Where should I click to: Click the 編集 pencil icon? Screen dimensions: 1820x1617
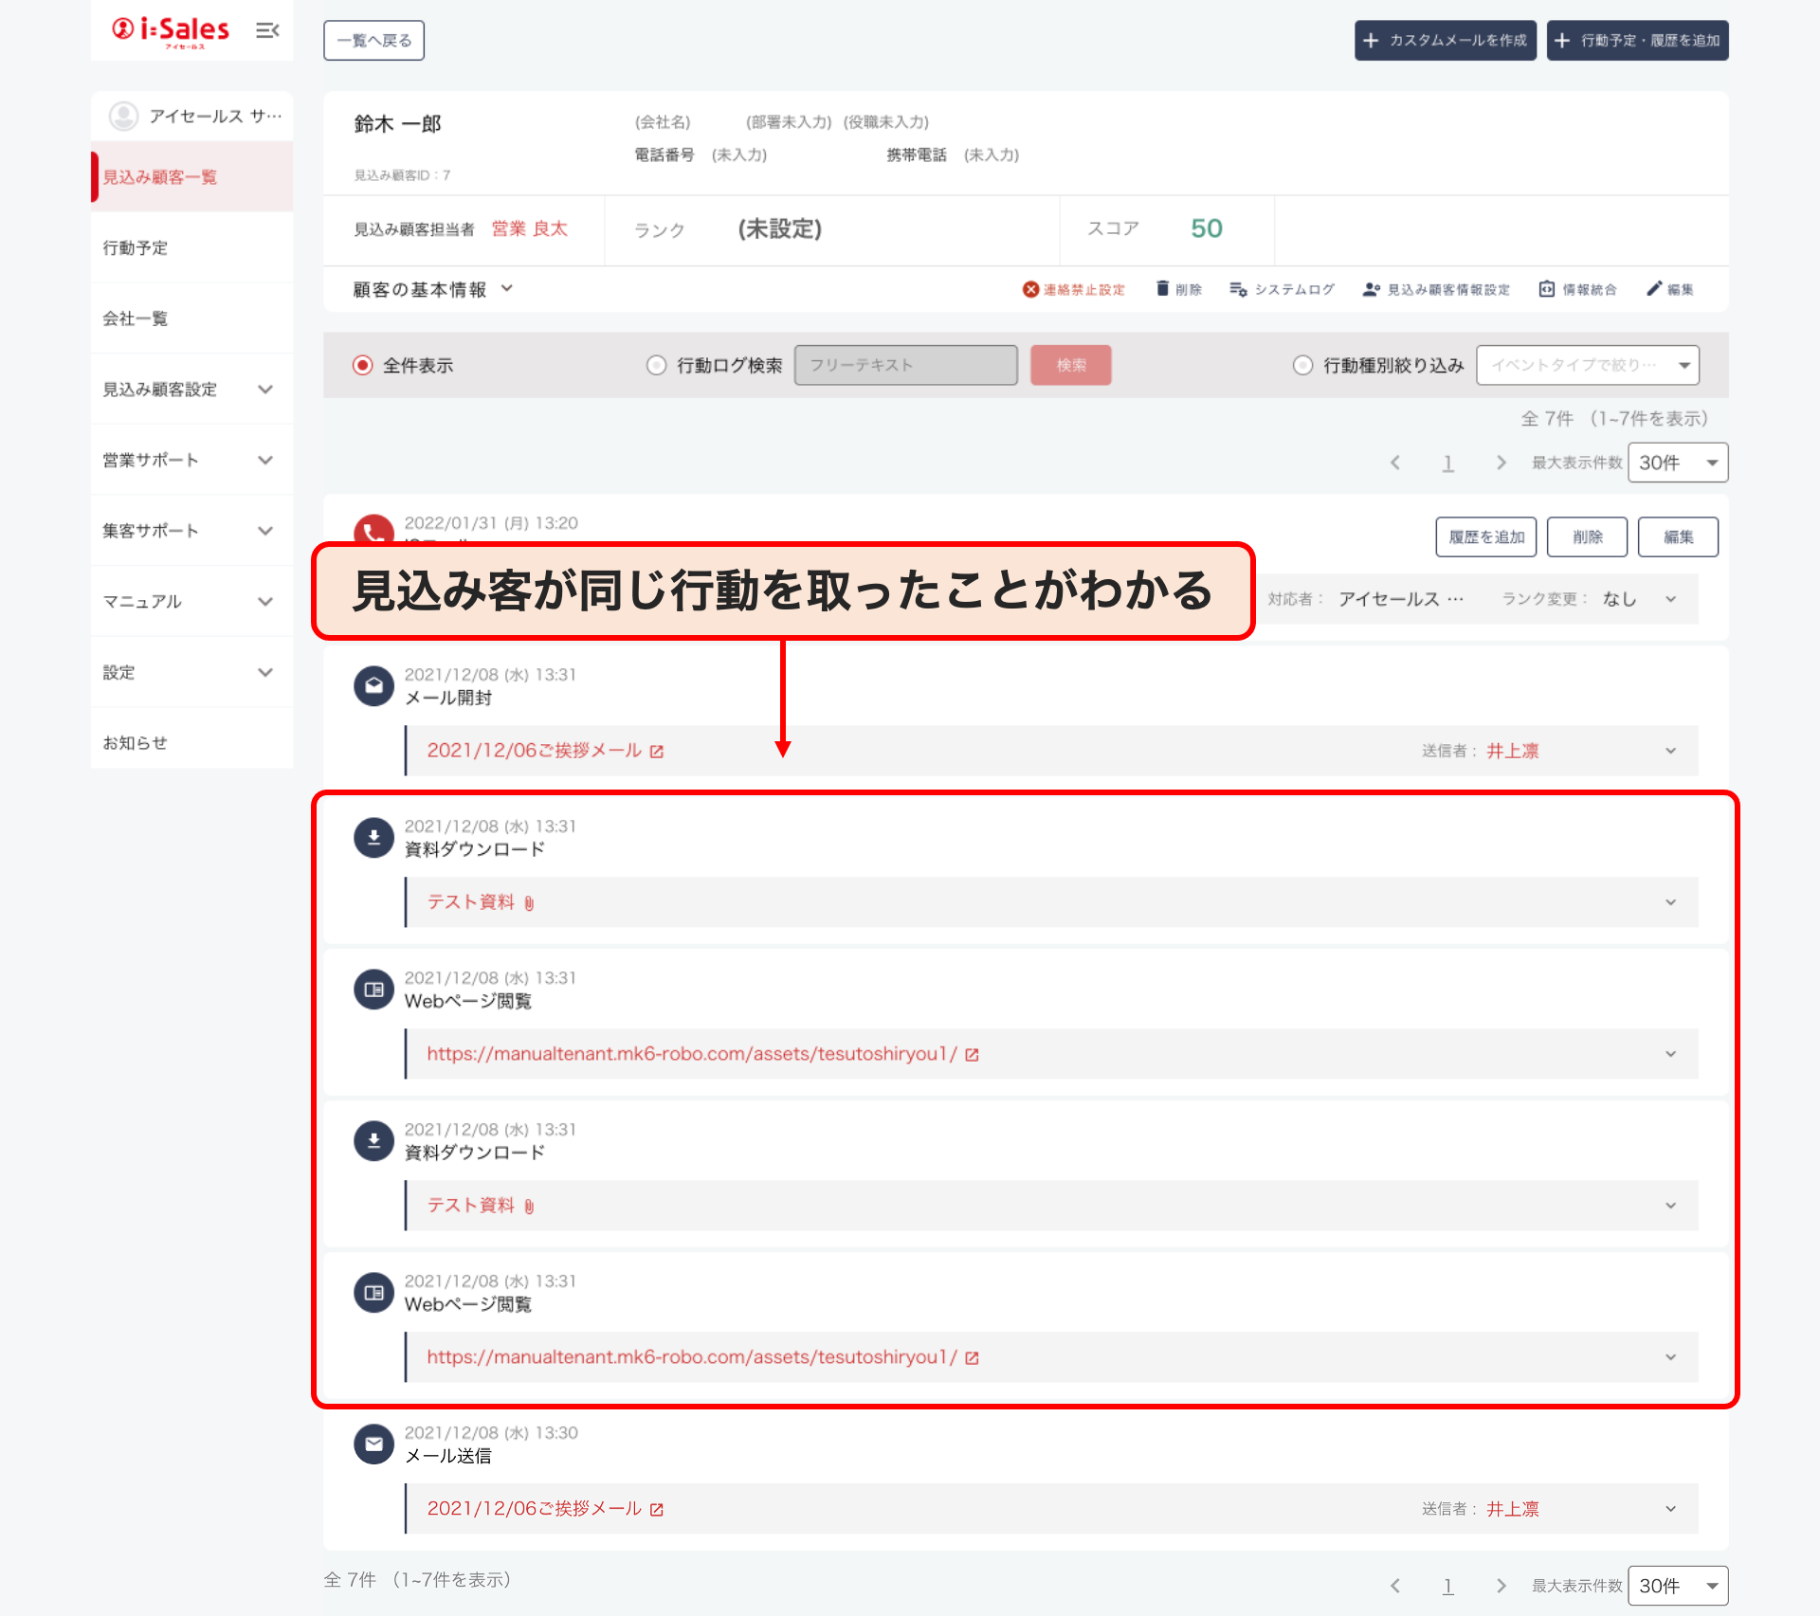pos(1654,289)
